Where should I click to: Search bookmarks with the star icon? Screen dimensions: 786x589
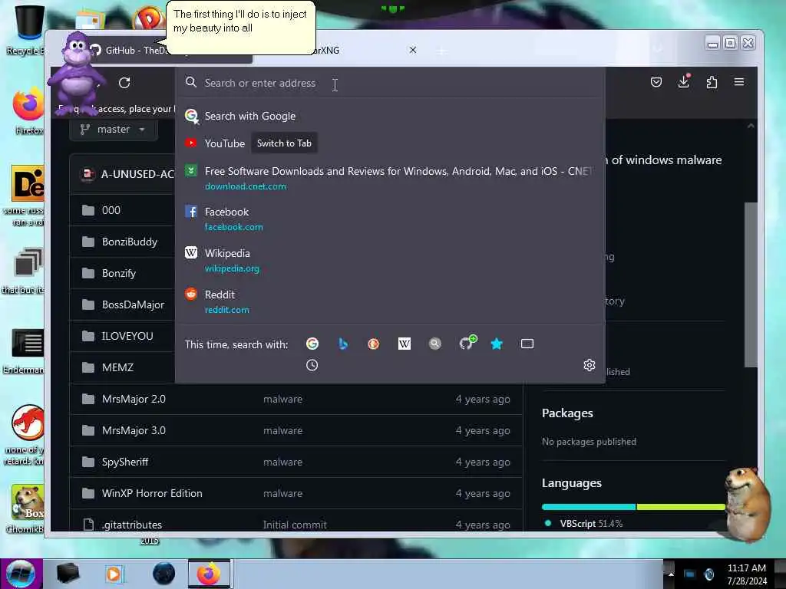[497, 344]
